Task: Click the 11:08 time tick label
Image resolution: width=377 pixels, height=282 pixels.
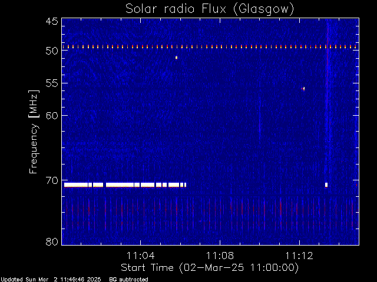Action: tap(220, 256)
